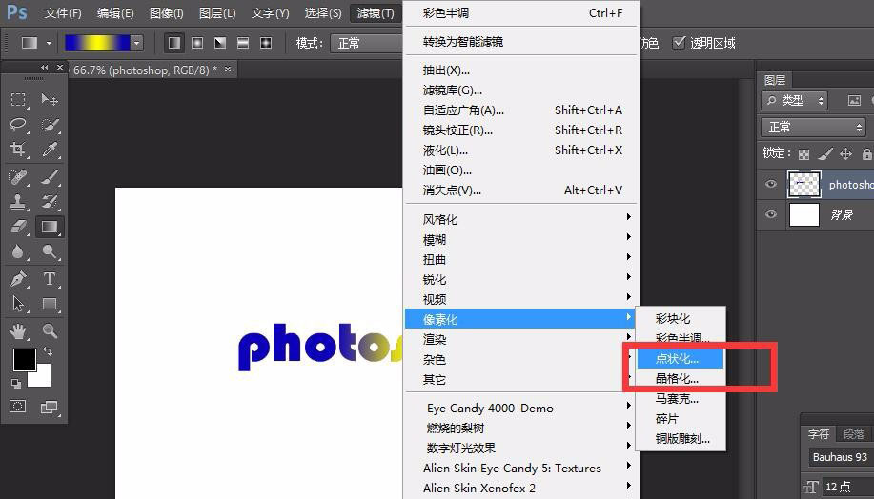Collapse the toolbox panel double arrow
This screenshot has width=874, height=499.
(x=44, y=68)
